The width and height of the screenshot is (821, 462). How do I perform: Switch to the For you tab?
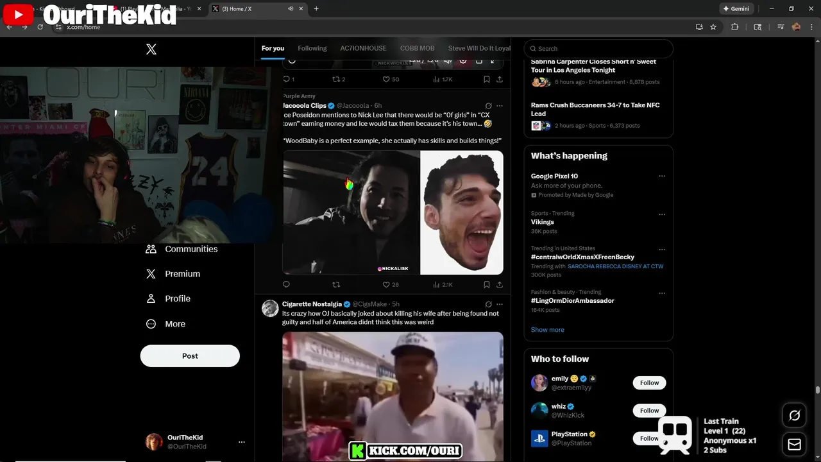[273, 48]
